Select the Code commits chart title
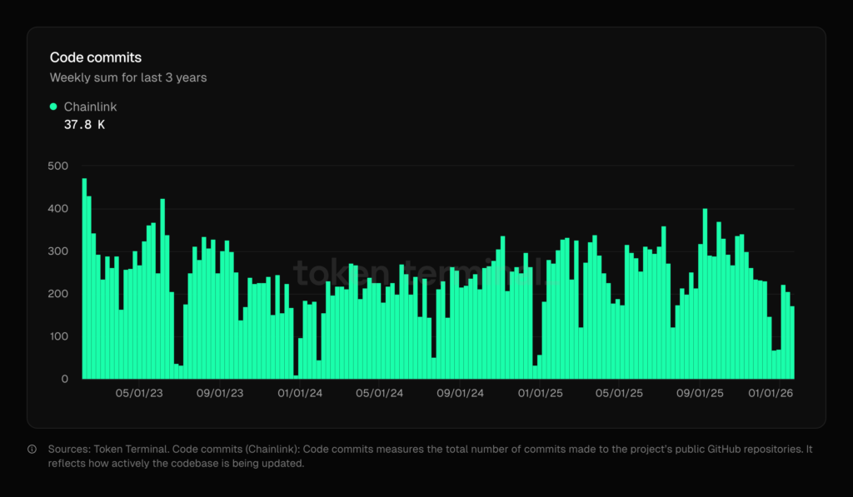Screen dimensions: 853x497 point(96,57)
